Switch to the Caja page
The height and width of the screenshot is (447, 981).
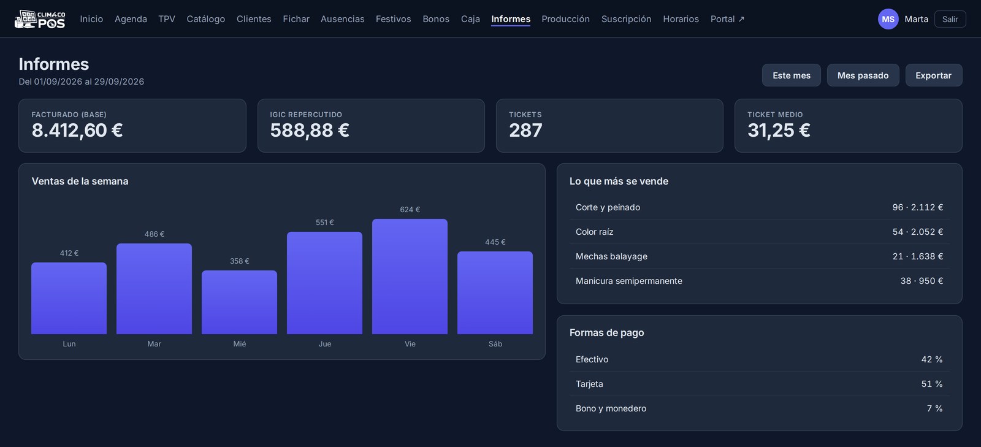[470, 19]
